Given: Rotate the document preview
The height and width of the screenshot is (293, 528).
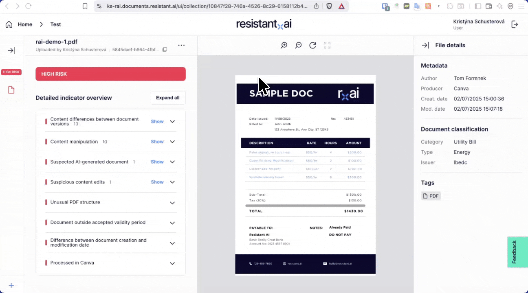Looking at the screenshot, I should click(x=312, y=45).
